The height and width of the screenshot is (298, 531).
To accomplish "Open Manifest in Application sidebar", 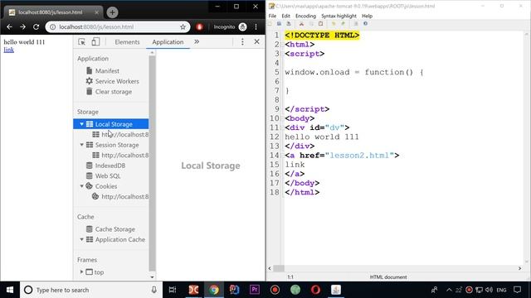I will click(107, 70).
